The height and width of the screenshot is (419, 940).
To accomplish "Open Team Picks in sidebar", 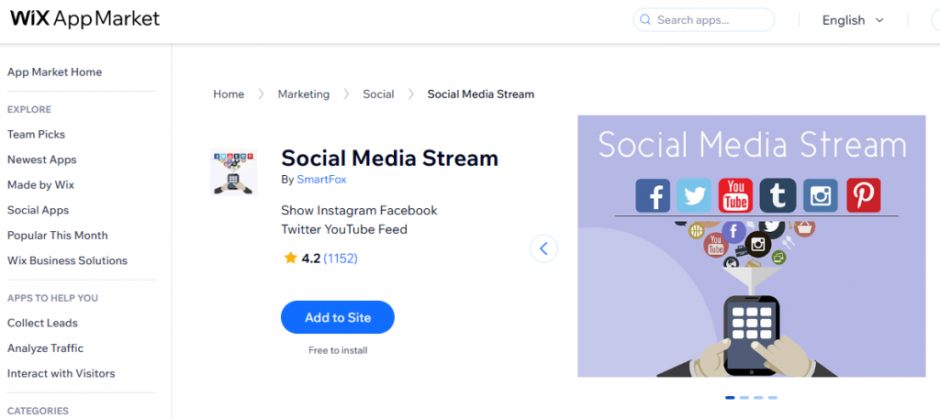I will (36, 134).
